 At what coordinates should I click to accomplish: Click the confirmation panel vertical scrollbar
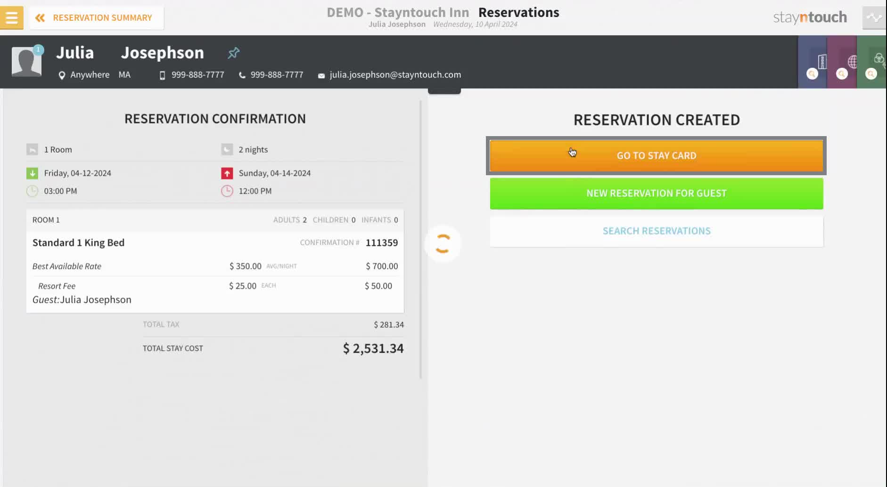(420, 240)
